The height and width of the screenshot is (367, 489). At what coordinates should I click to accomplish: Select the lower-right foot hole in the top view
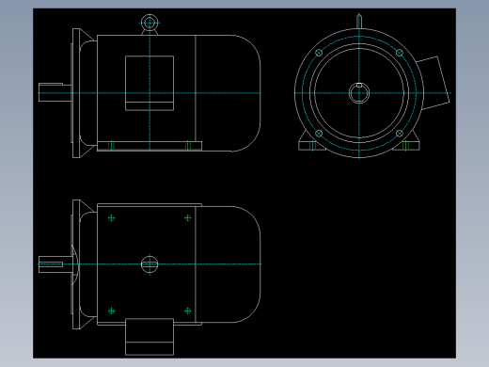click(188, 311)
